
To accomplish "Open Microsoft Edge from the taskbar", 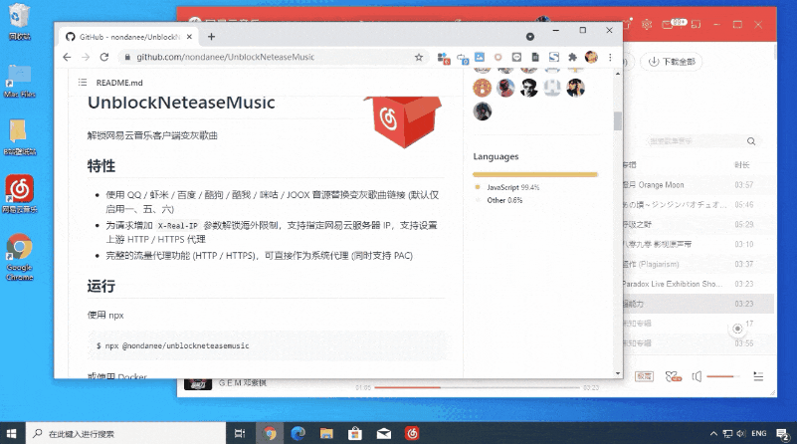I will (298, 433).
